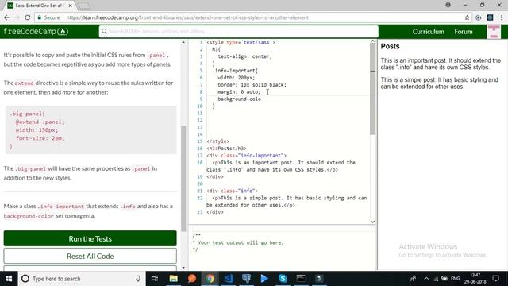Reset All Code

point(90,256)
